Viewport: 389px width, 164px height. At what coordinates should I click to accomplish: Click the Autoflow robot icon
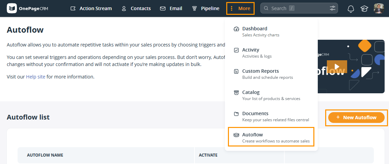point(236,135)
